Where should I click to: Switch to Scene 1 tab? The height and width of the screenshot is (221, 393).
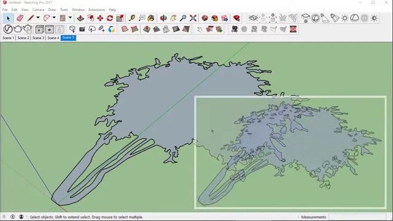coord(8,38)
